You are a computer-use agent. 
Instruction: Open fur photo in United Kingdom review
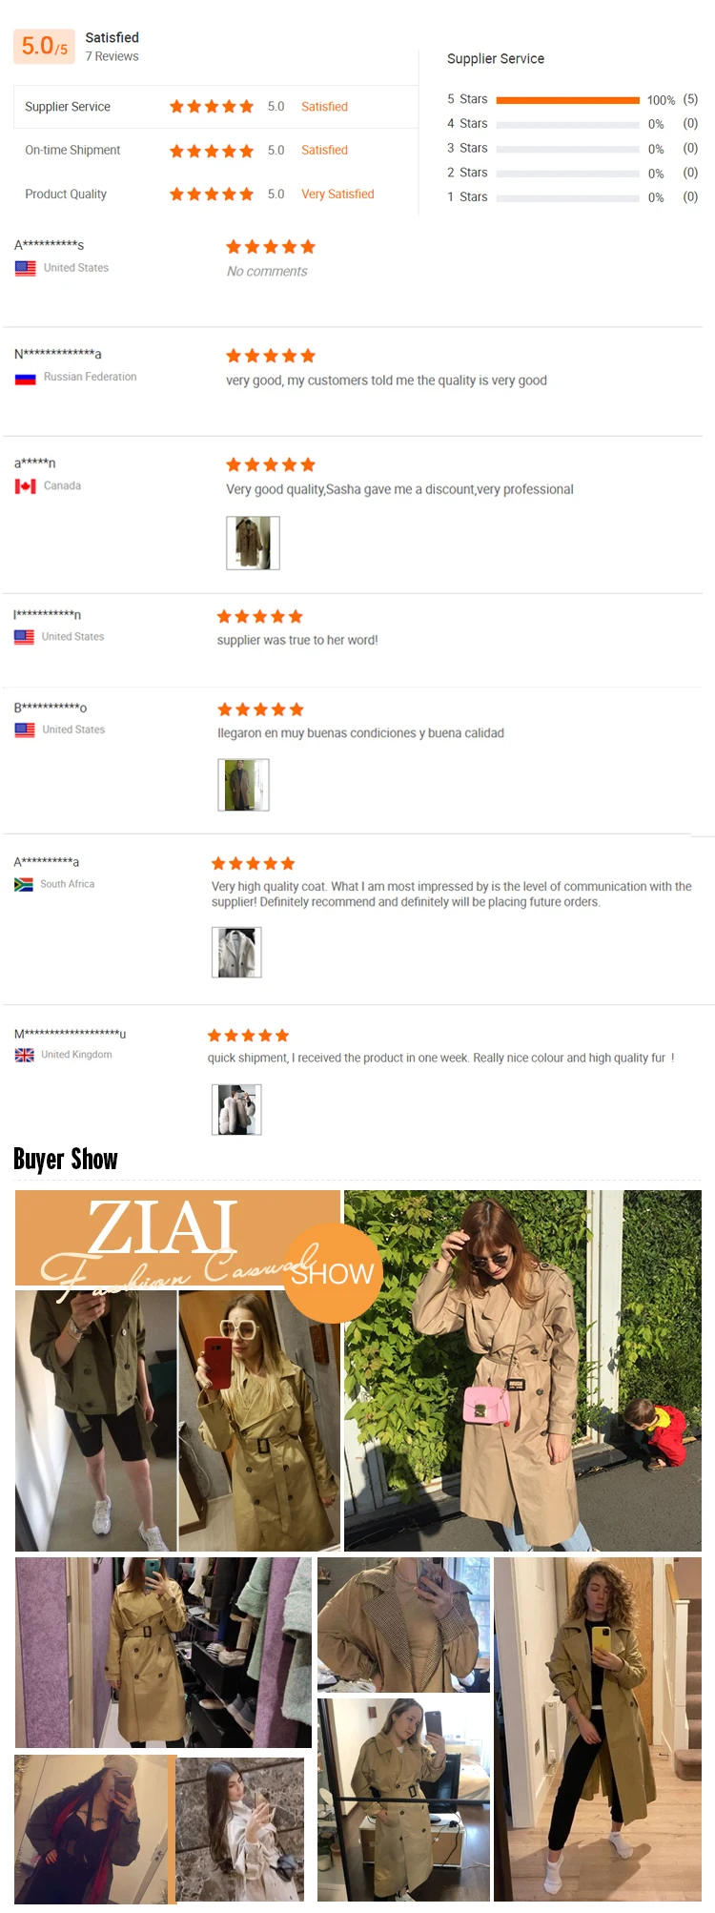pyautogui.click(x=236, y=1109)
